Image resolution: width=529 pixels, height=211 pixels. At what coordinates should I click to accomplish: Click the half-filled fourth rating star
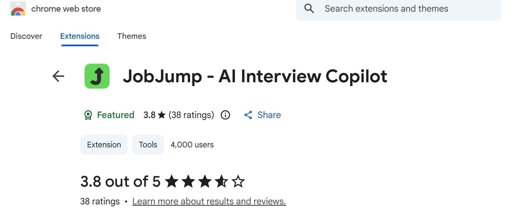tap(222, 182)
